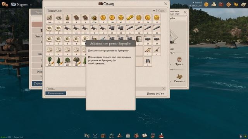The width and height of the screenshot is (248, 139).
Task: Open the stacked crates icon in top bar
Action: [x=214, y=4]
